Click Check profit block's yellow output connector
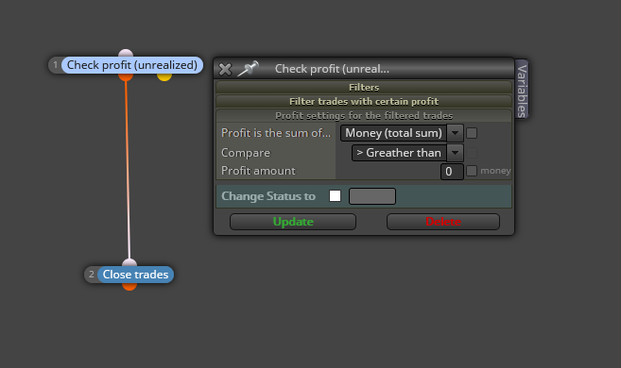The height and width of the screenshot is (368, 621). click(164, 77)
